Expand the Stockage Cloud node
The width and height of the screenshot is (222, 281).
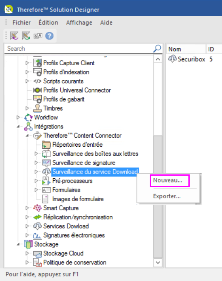pyautogui.click(x=27, y=254)
